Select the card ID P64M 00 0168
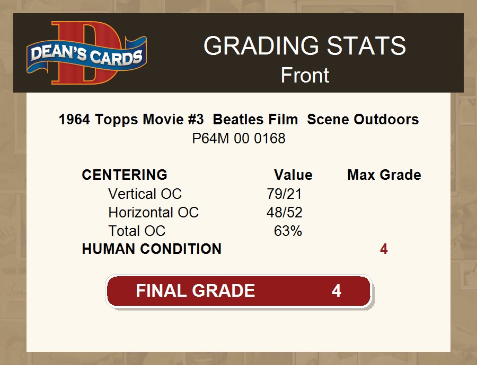The image size is (477, 365). (x=238, y=139)
